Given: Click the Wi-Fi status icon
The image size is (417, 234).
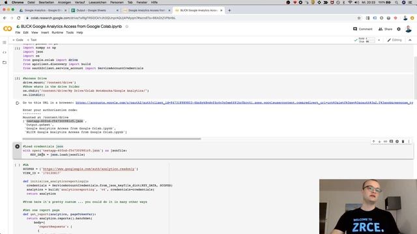Looking at the screenshot, I should [x=351, y=3].
